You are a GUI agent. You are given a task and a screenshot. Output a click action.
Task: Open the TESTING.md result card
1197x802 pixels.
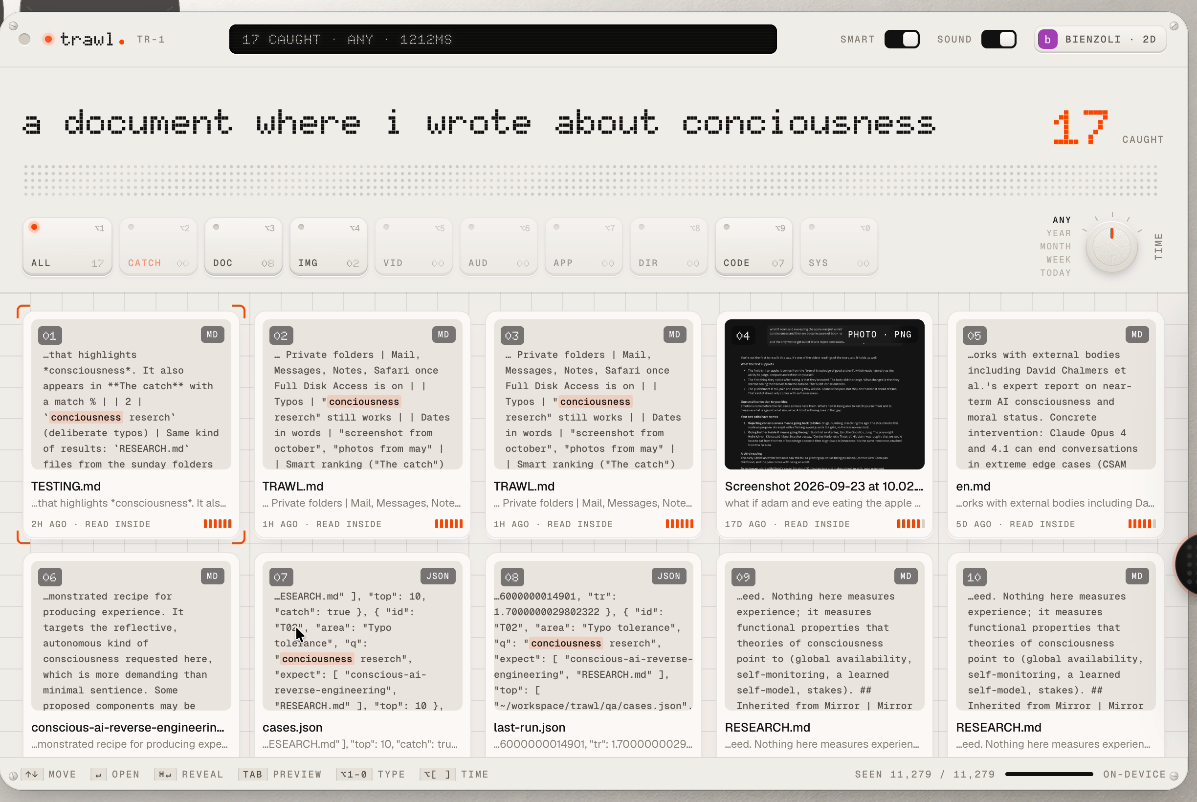(131, 424)
